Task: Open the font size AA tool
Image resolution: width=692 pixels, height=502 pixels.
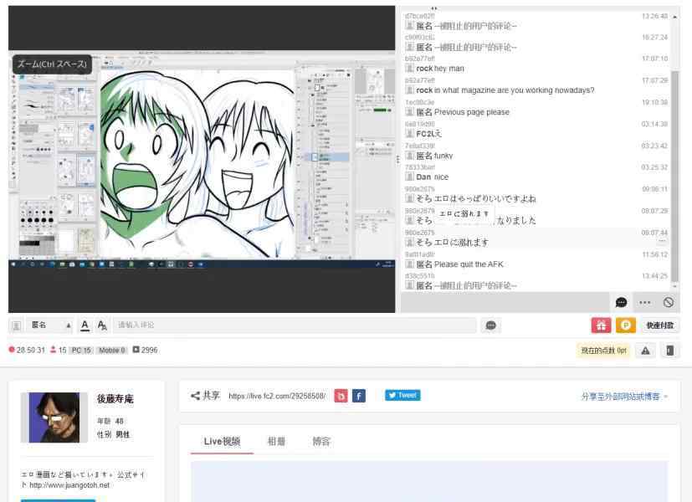Action: point(102,325)
